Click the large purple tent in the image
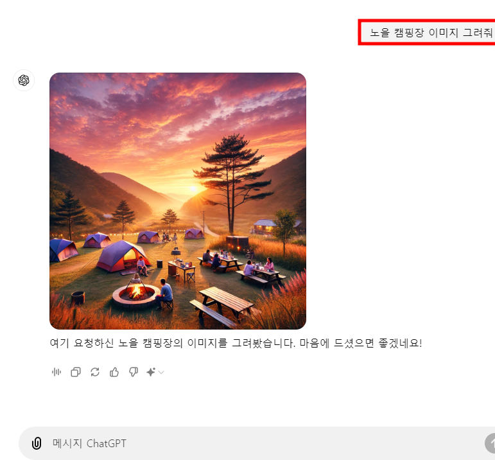The height and width of the screenshot is (460, 495). (x=122, y=256)
